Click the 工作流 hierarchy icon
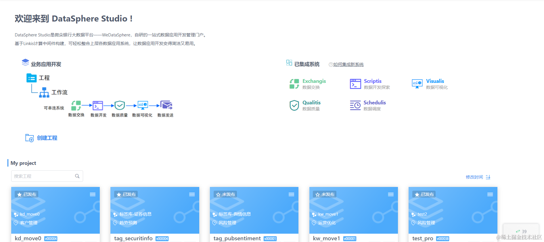 click(x=44, y=92)
